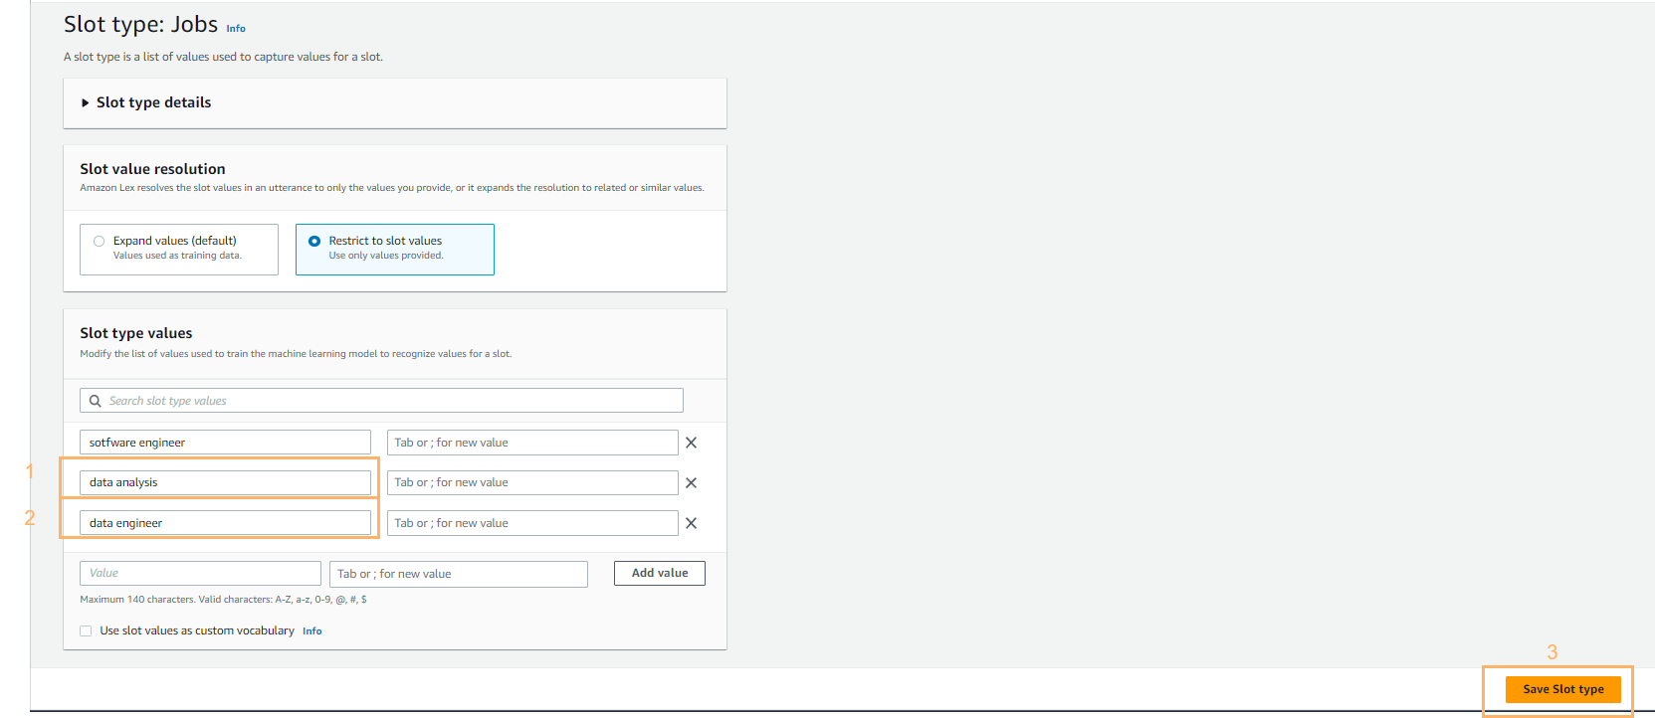Click the Maximum 140 characters hint text
The height and width of the screenshot is (718, 1655).
click(223, 600)
